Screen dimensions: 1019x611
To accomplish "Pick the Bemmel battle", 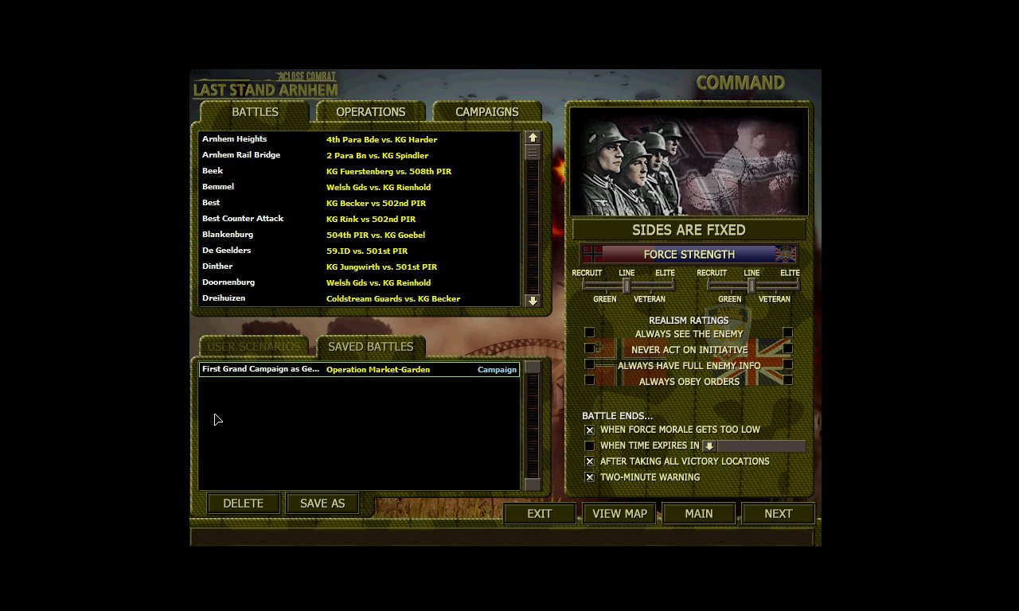I will [359, 187].
